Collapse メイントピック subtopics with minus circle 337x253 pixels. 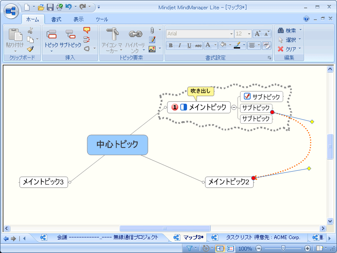[234, 107]
